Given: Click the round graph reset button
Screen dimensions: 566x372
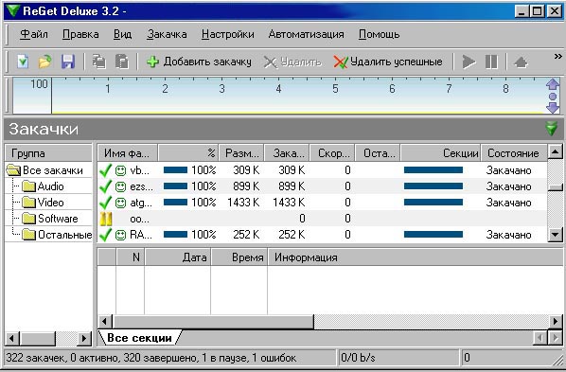Looking at the screenshot, I should point(553,97).
